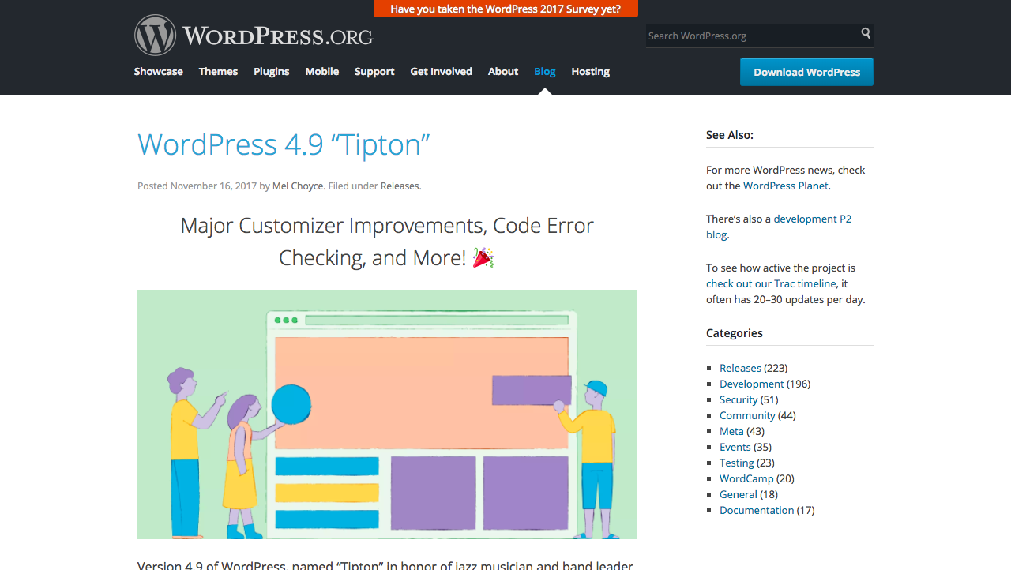This screenshot has width=1011, height=570.
Task: Open the WordPress 4.9 "Tipton" post title
Action: 284,144
